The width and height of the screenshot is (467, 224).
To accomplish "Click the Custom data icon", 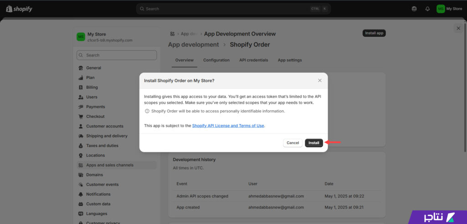I will (x=81, y=204).
